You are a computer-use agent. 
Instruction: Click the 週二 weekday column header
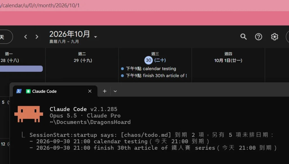(x=82, y=54)
